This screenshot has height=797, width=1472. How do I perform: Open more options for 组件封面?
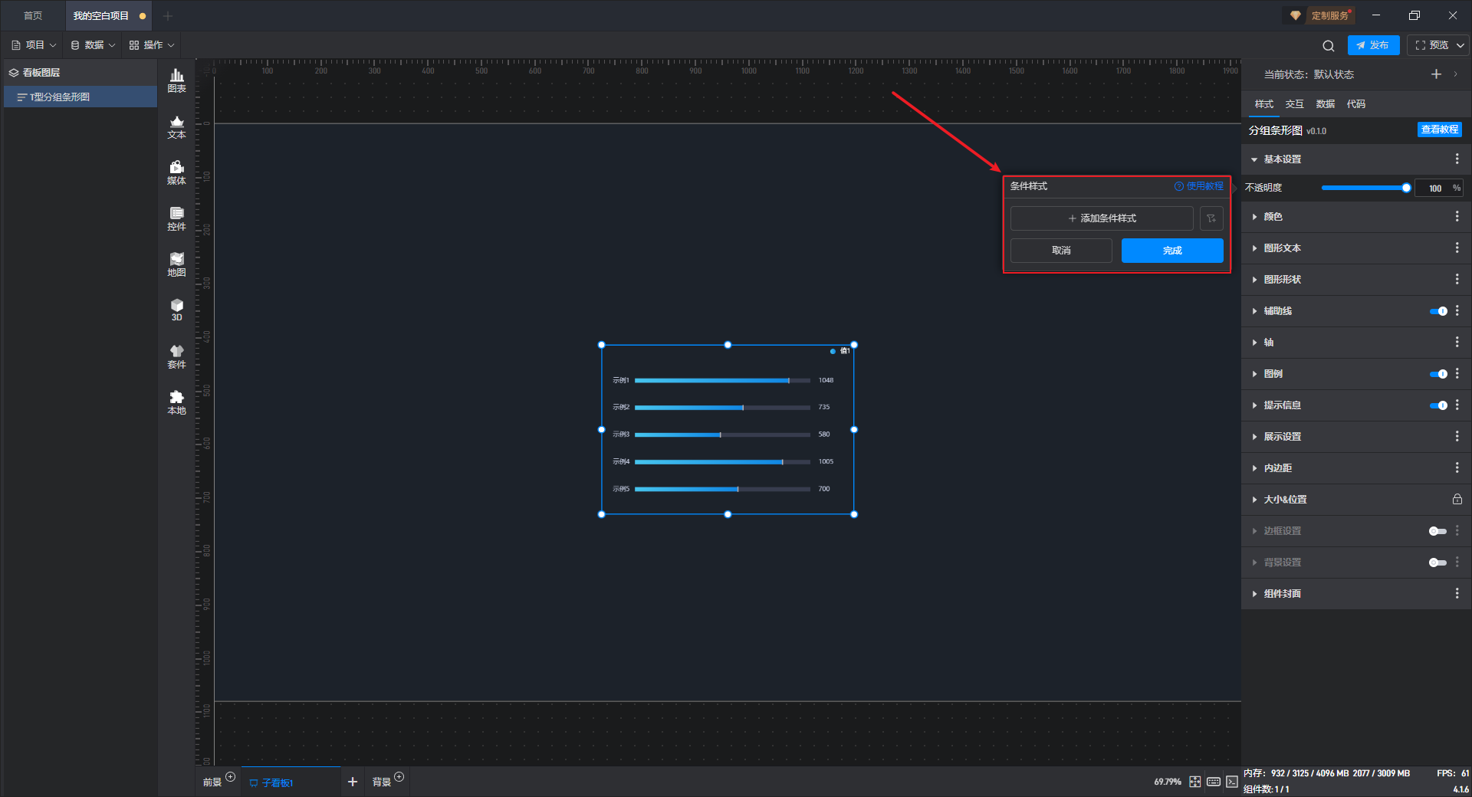(1457, 594)
